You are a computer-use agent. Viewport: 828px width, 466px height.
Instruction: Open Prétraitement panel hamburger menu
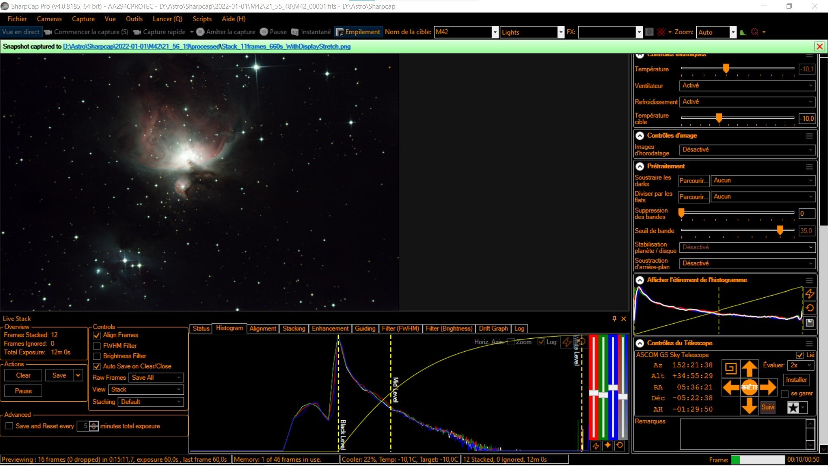tap(809, 167)
